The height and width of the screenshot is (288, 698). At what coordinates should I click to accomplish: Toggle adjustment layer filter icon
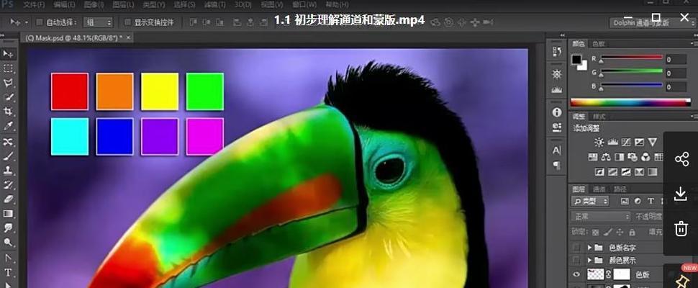638,201
